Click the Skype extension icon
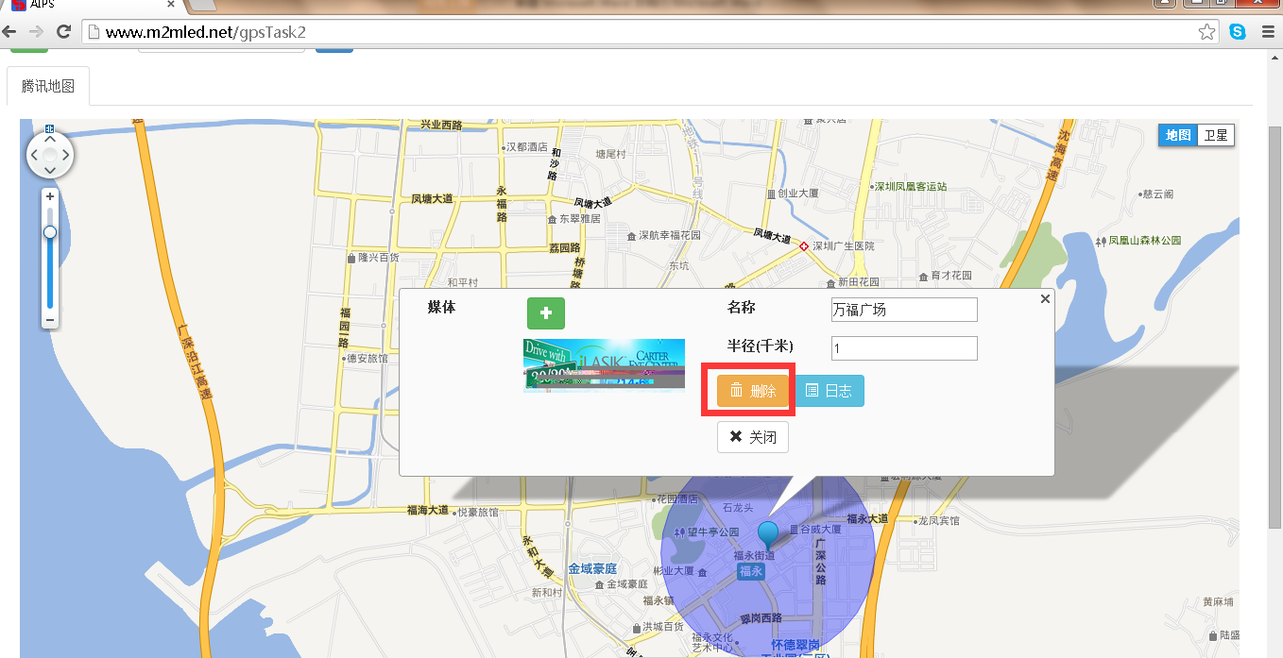Screen dimensions: 1283x658 point(1237,32)
